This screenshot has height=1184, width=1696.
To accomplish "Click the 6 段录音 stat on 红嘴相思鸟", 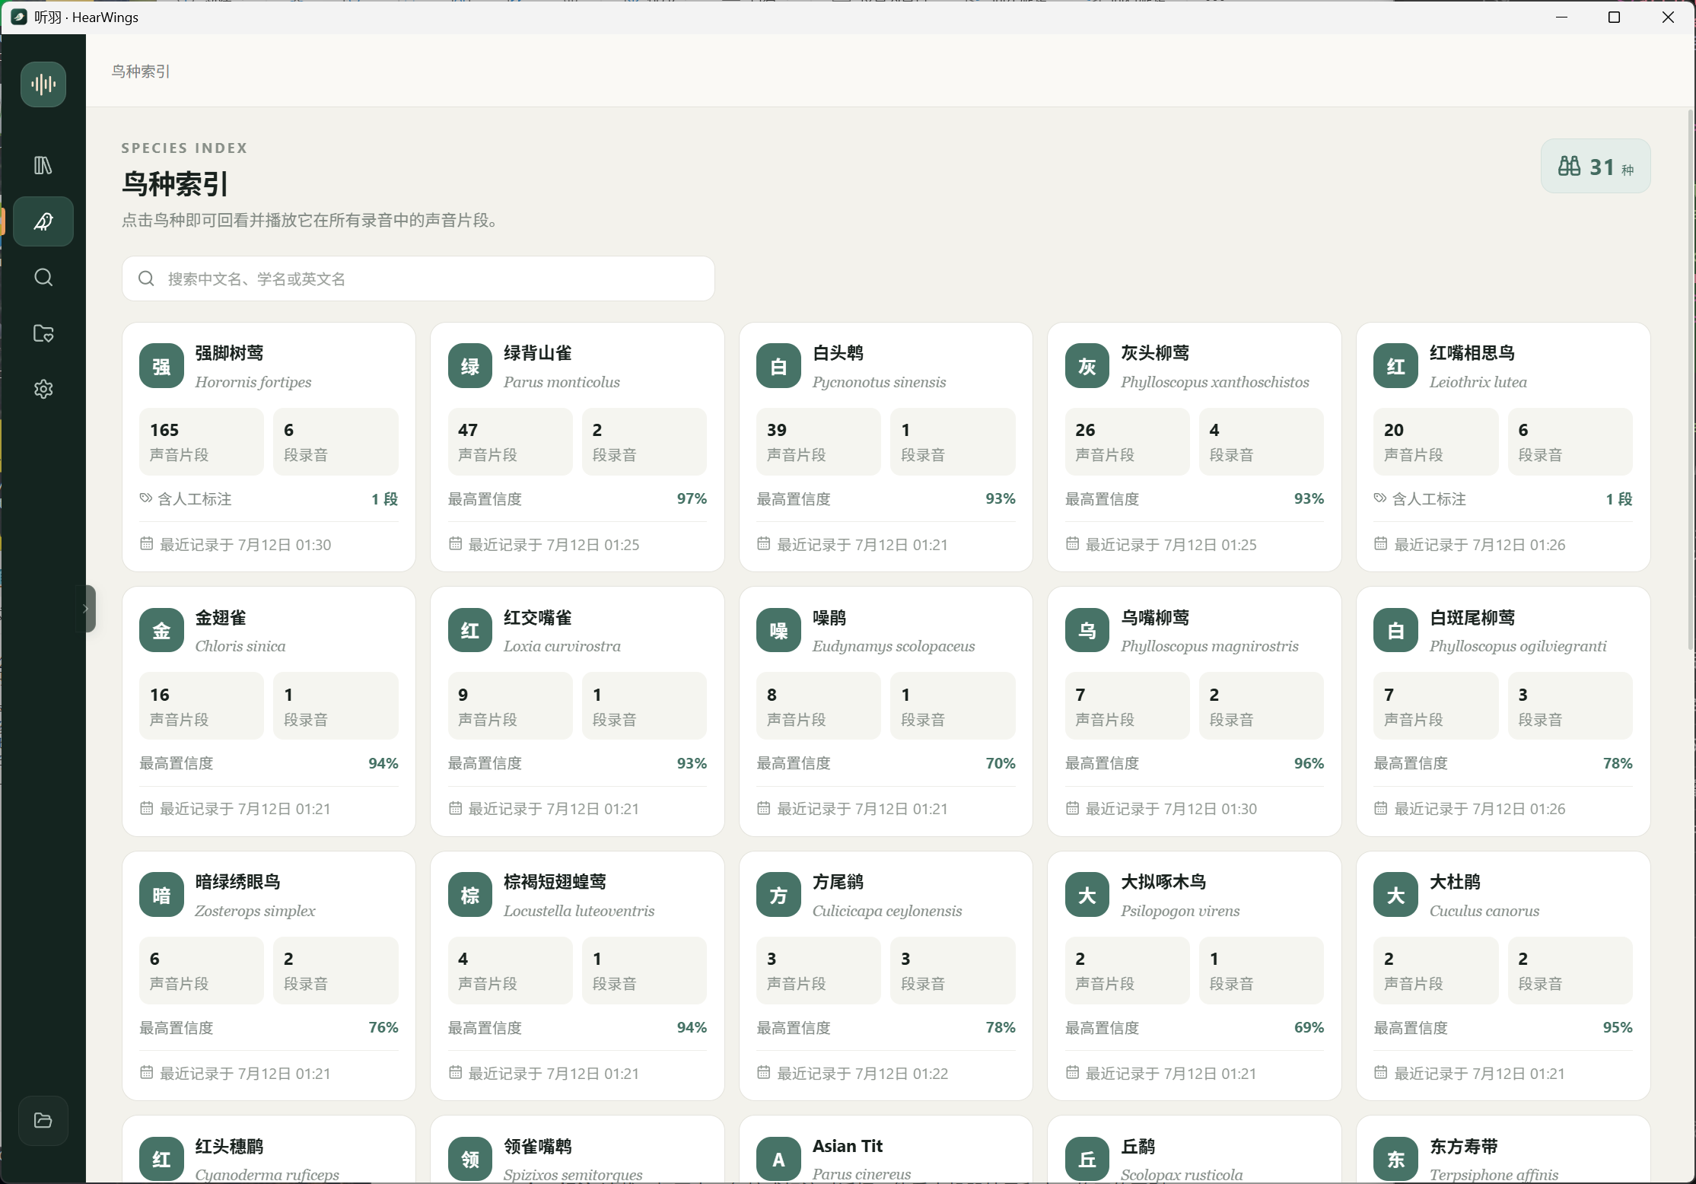I will click(1570, 441).
